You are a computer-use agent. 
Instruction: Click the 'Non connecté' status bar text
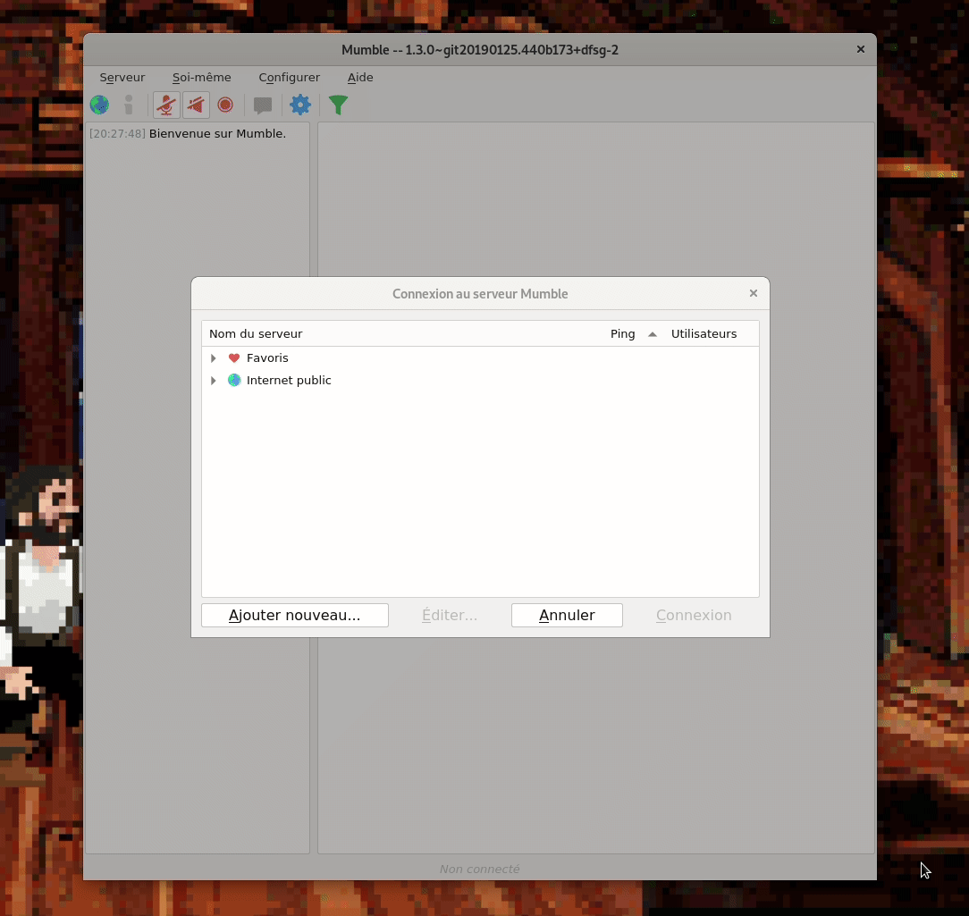(479, 869)
